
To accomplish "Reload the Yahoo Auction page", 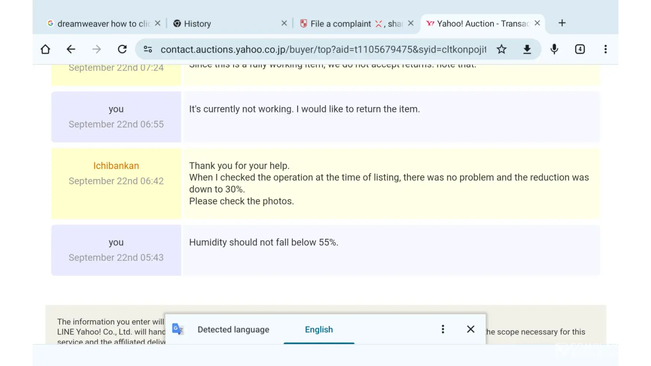I will 122,49.
